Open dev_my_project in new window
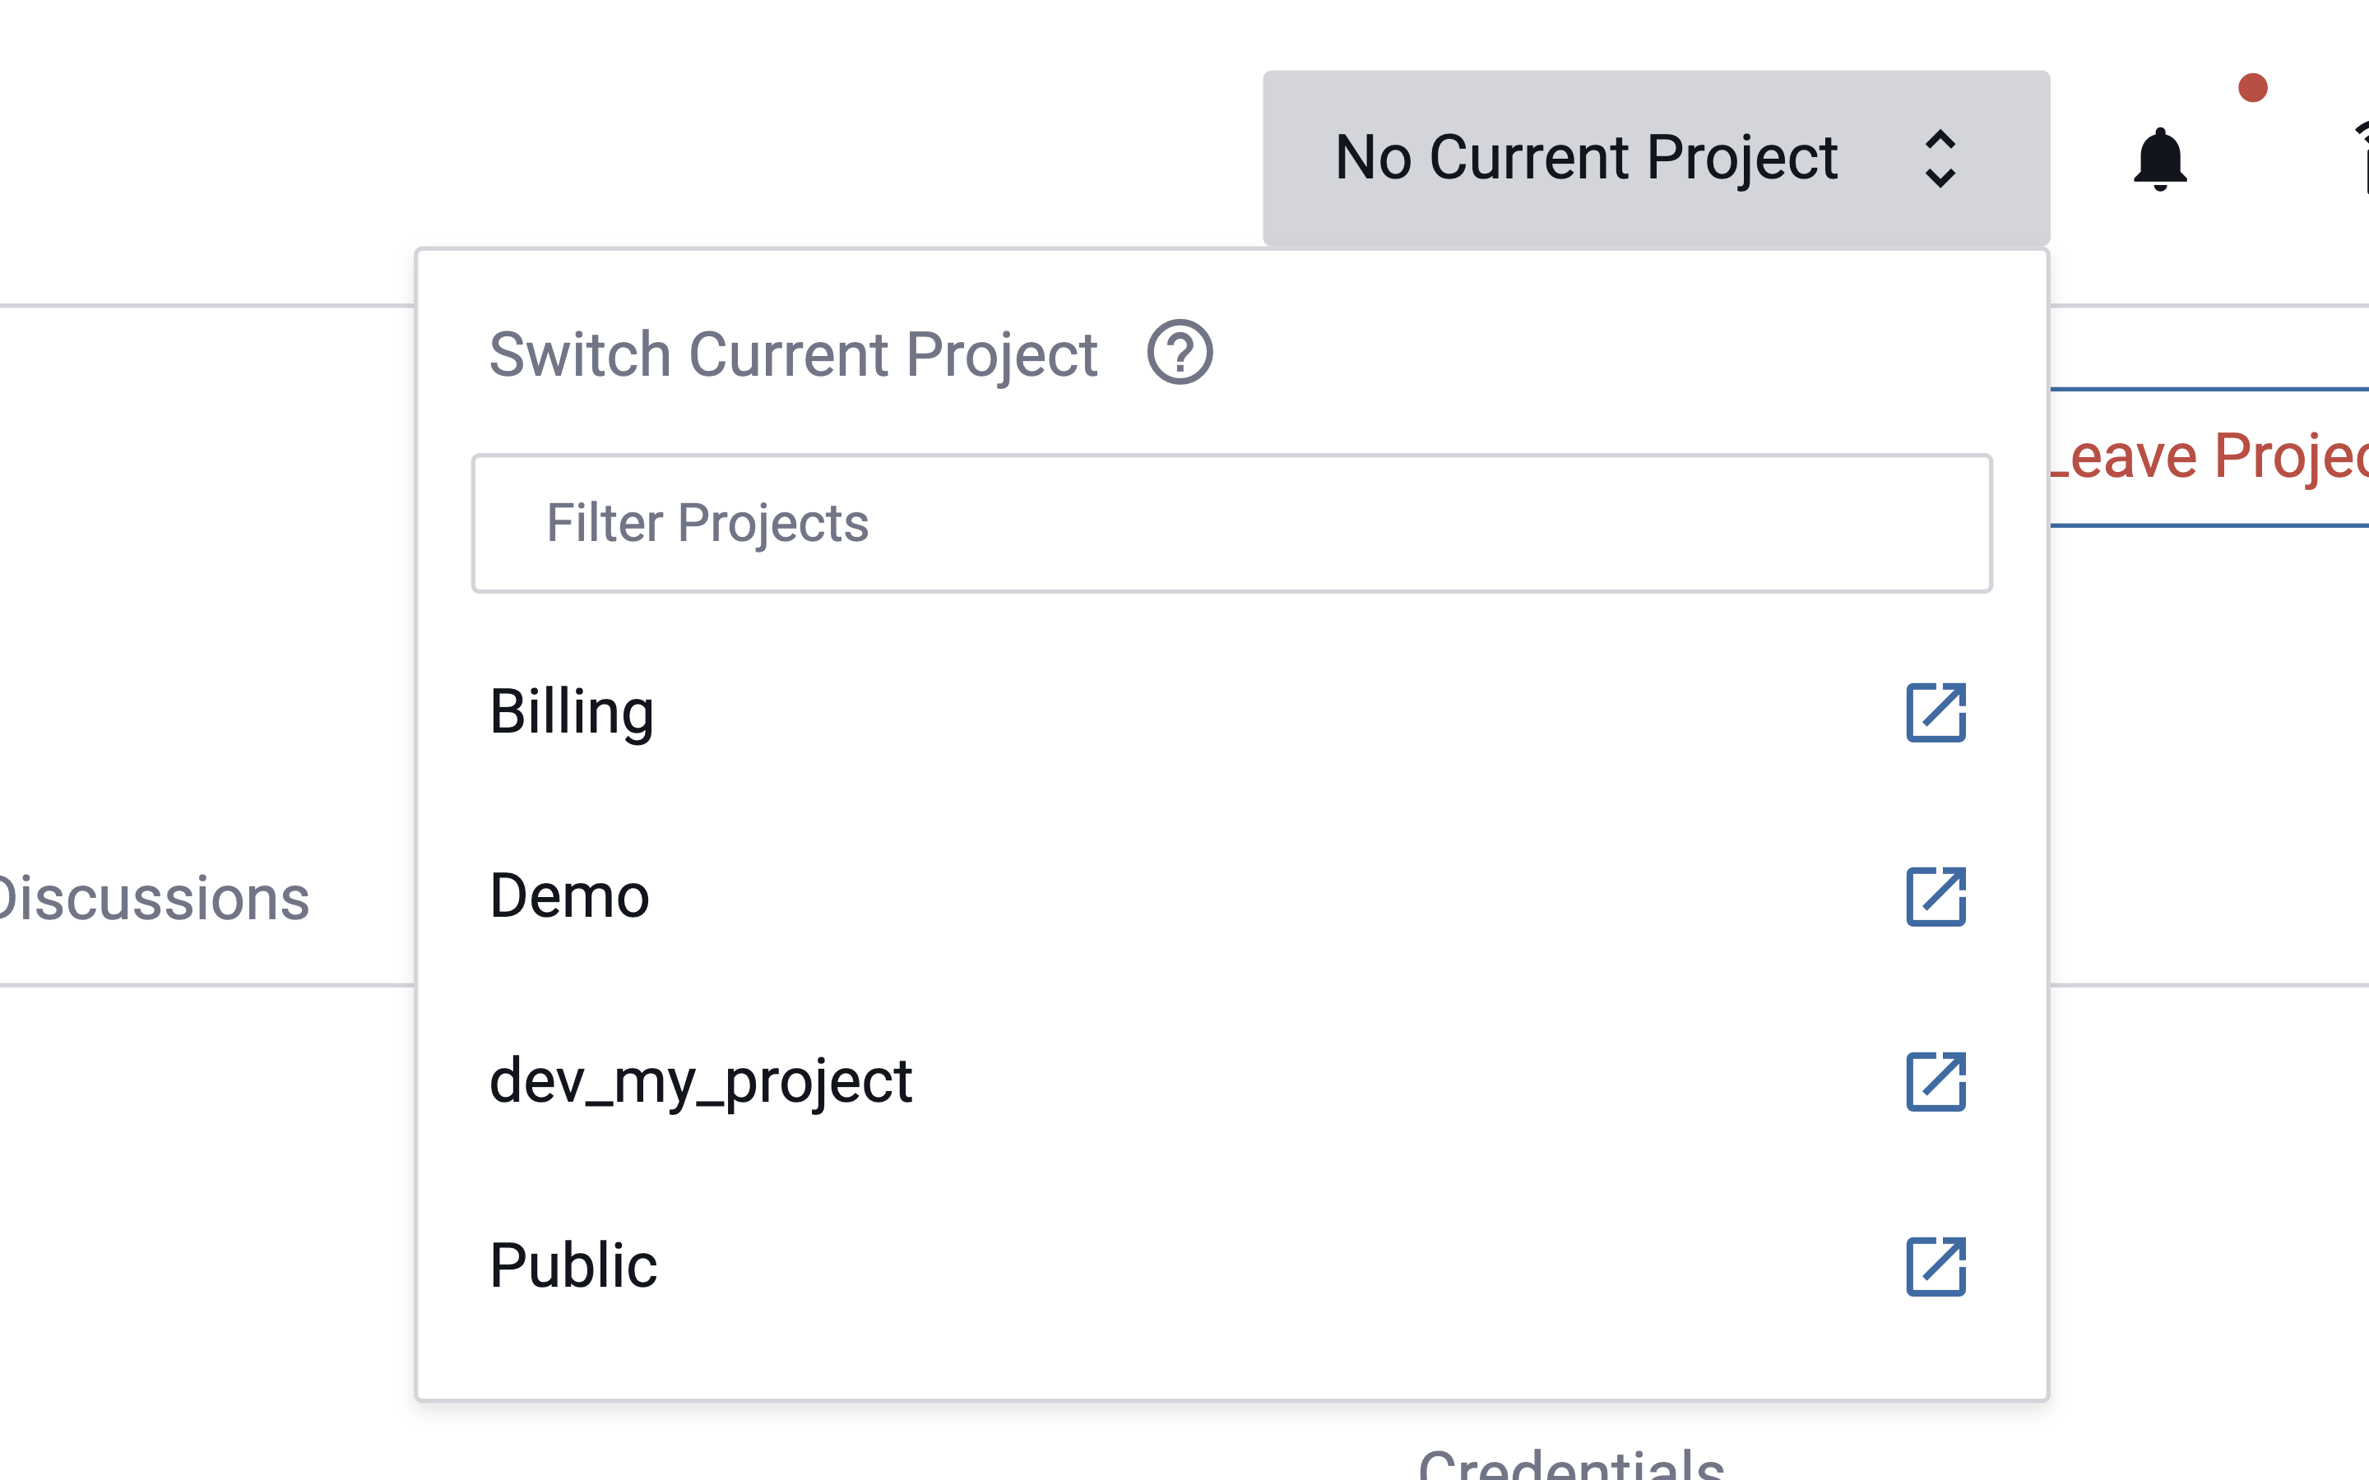Image resolution: width=2369 pixels, height=1480 pixels. tap(1934, 1080)
